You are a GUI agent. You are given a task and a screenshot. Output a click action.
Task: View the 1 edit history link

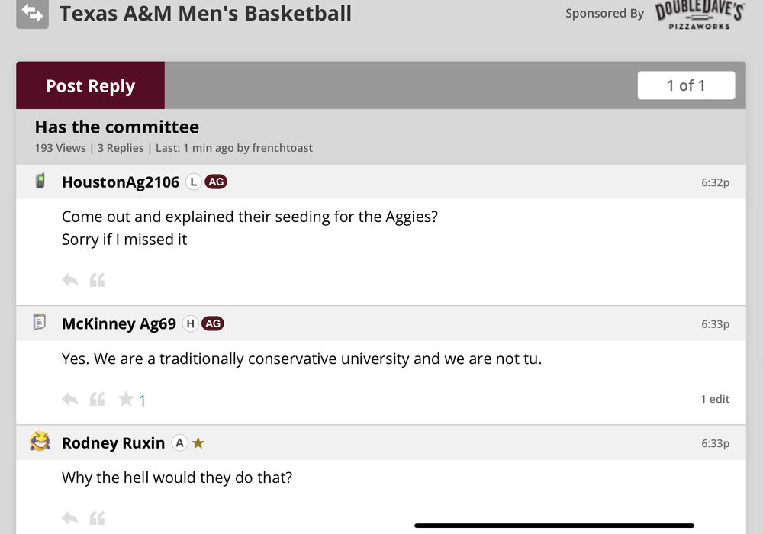[x=715, y=399]
